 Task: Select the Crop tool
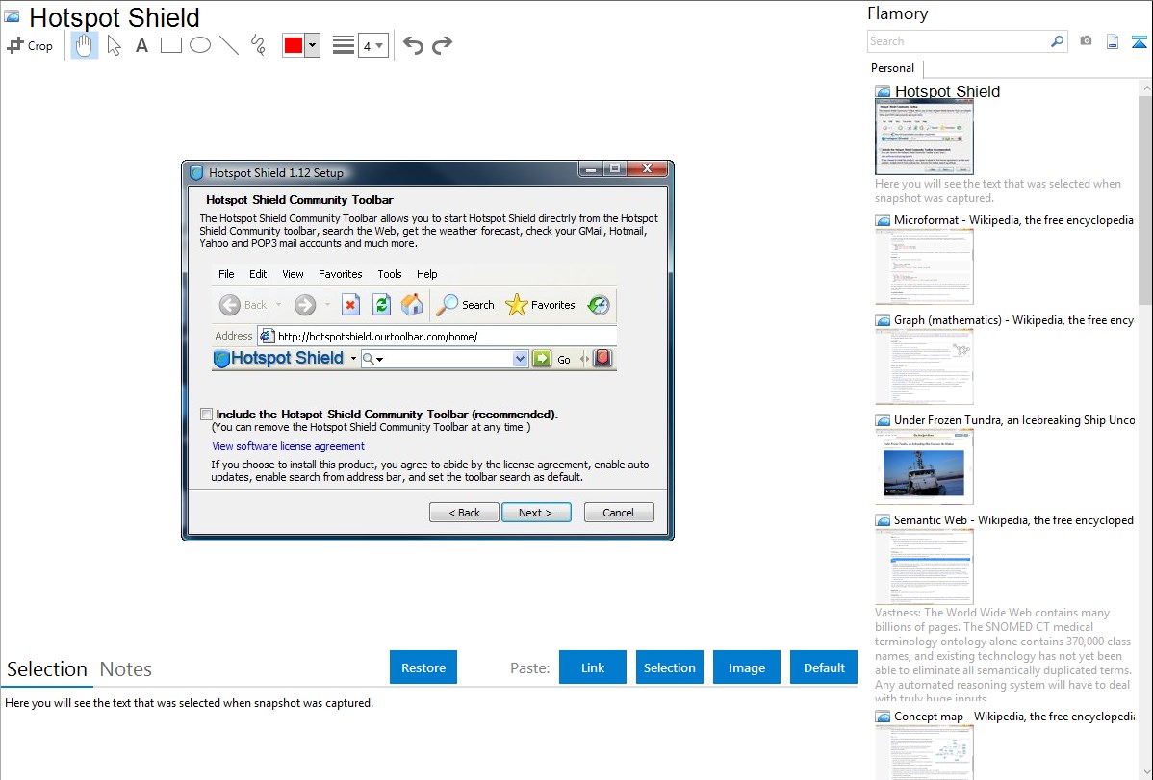coord(30,45)
